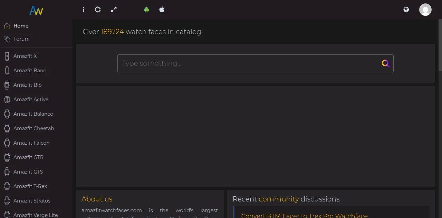
Task: Open the Amazfit T-Rex category
Action: 30,186
